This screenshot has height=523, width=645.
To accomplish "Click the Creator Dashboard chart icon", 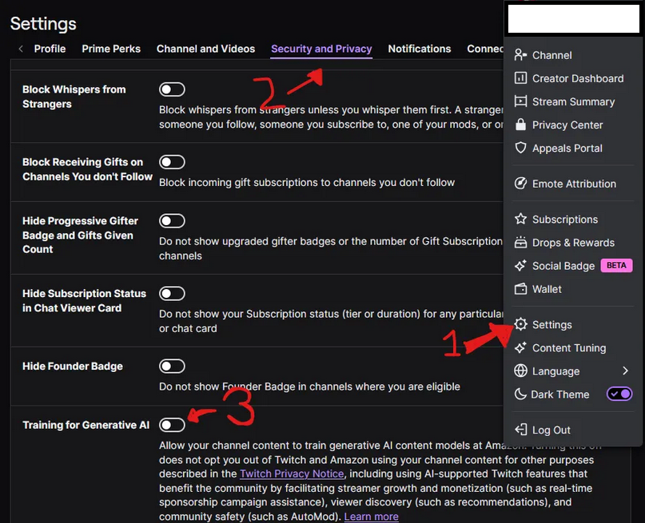I will [x=520, y=78].
